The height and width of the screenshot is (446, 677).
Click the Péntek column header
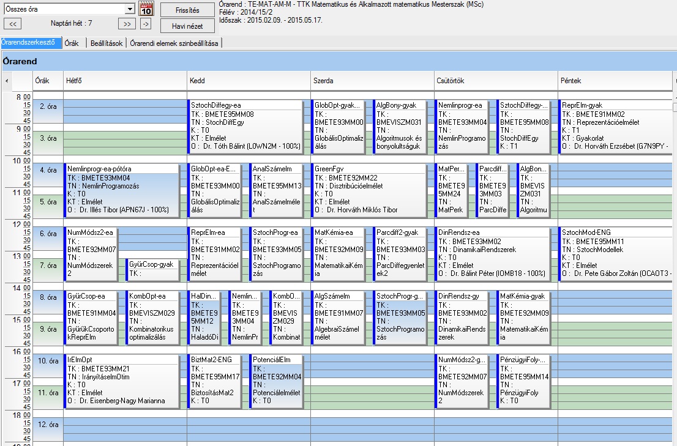click(x=615, y=81)
